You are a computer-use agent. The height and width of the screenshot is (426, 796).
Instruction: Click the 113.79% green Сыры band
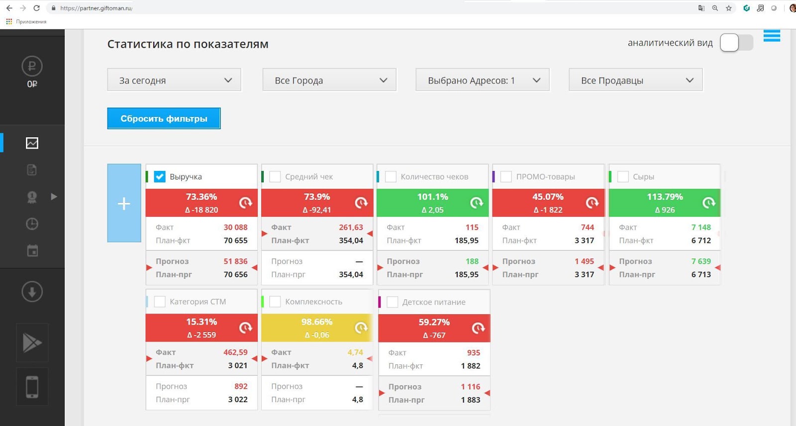tap(665, 203)
